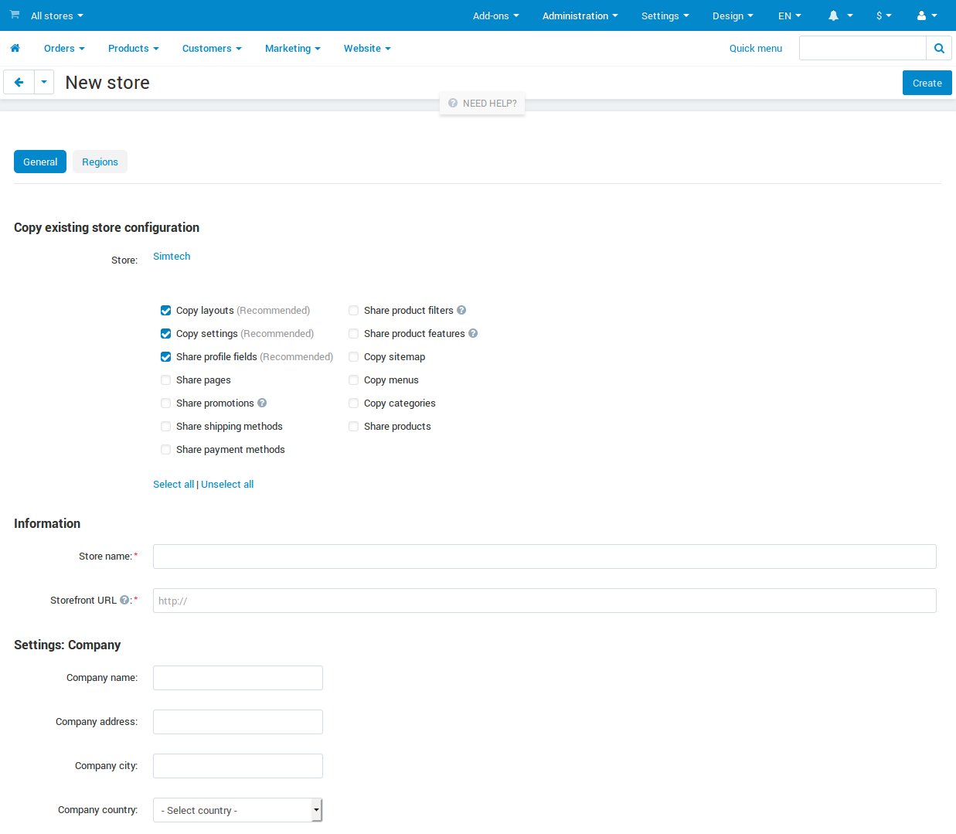Viewport: 956px width, 834px height.
Task: Click the Company name input field
Action: click(238, 678)
